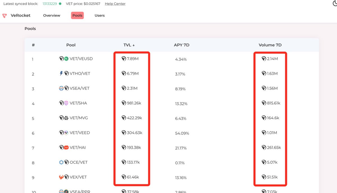Screen dimensions: 337x193
Task: Click the VeRocket logo icon
Action: click(x=4, y=16)
